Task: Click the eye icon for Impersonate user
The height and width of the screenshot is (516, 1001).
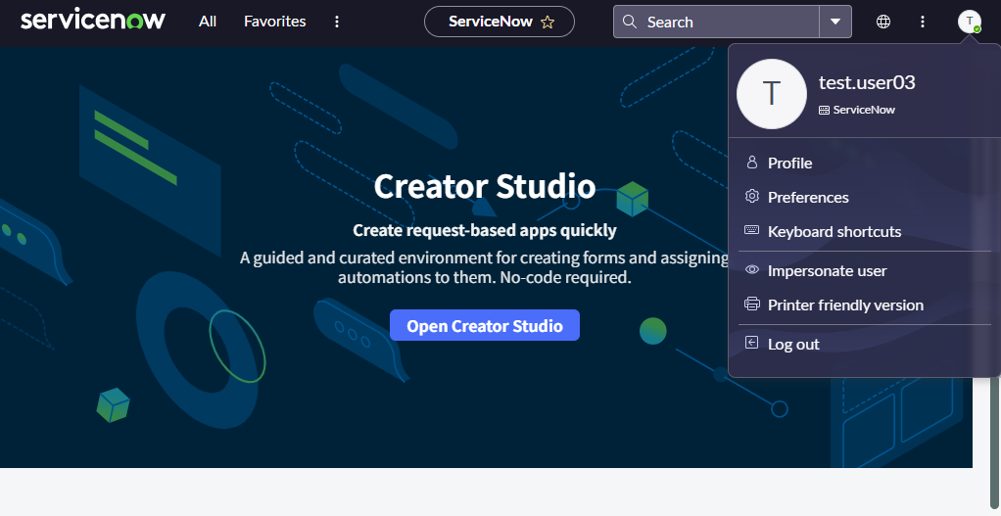Action: [x=752, y=270]
